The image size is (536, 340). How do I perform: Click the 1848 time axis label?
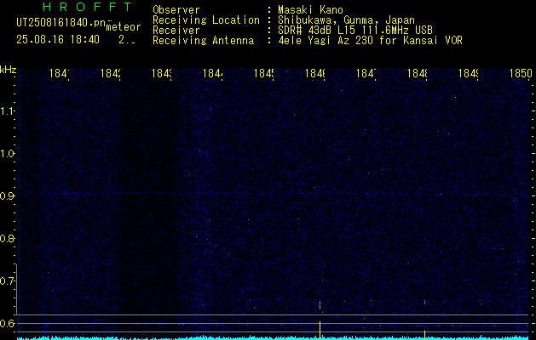pyautogui.click(x=418, y=73)
